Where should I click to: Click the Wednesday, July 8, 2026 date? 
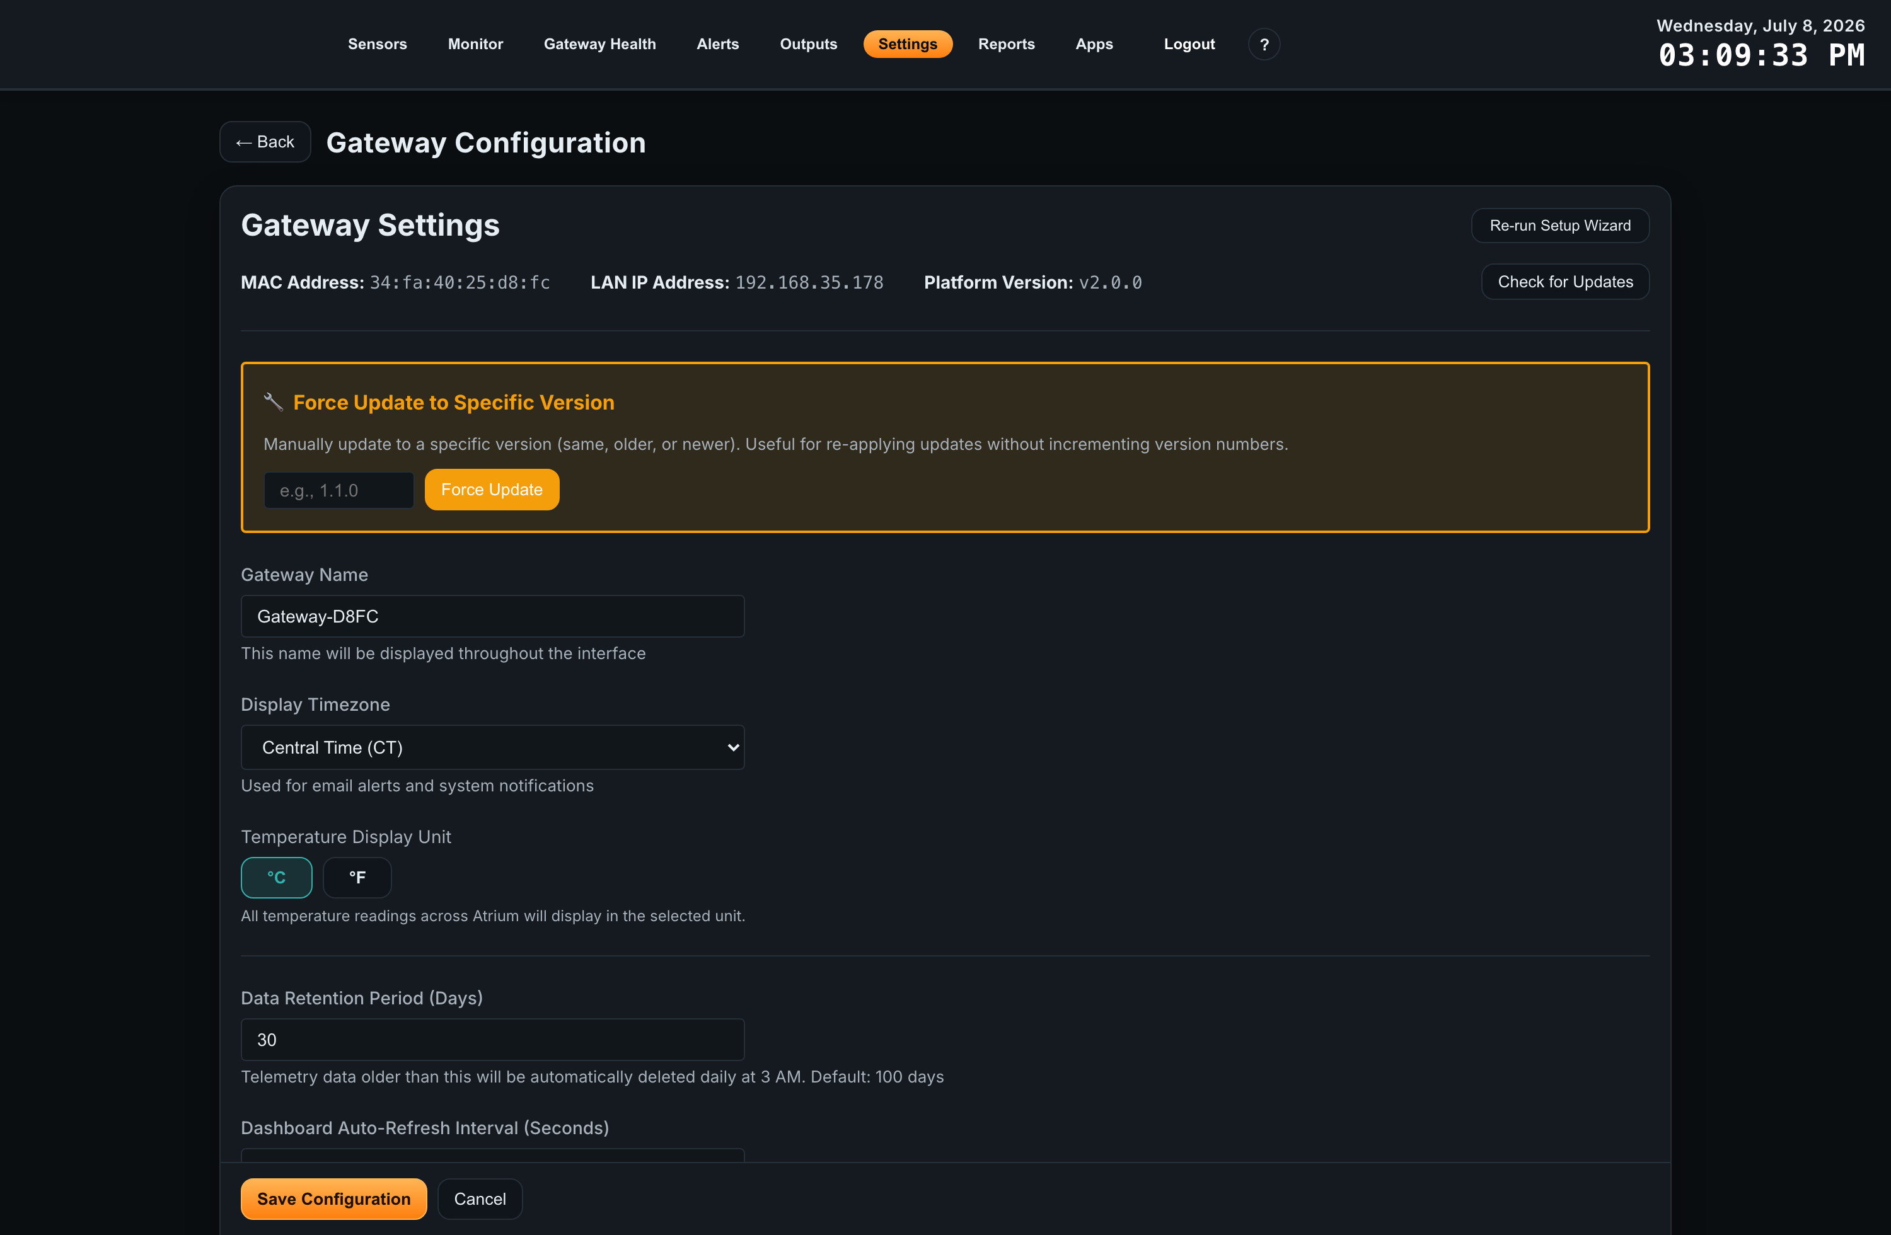[1761, 25]
